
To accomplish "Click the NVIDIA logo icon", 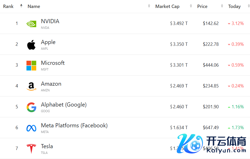I will click(x=31, y=24).
